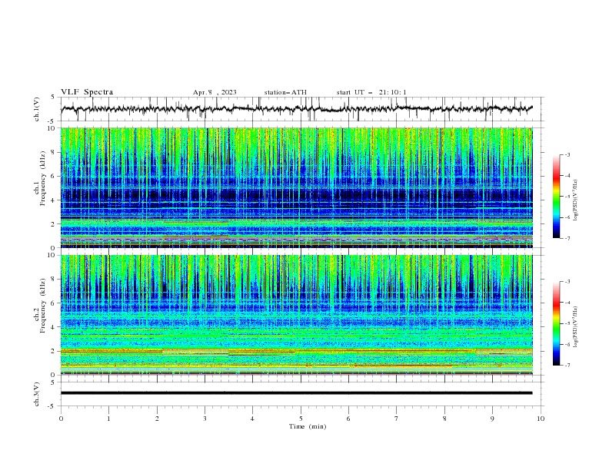The height and width of the screenshot is (470, 609).
Task: Click the color bar beside ch.2 spectrogram
Action: (556, 323)
